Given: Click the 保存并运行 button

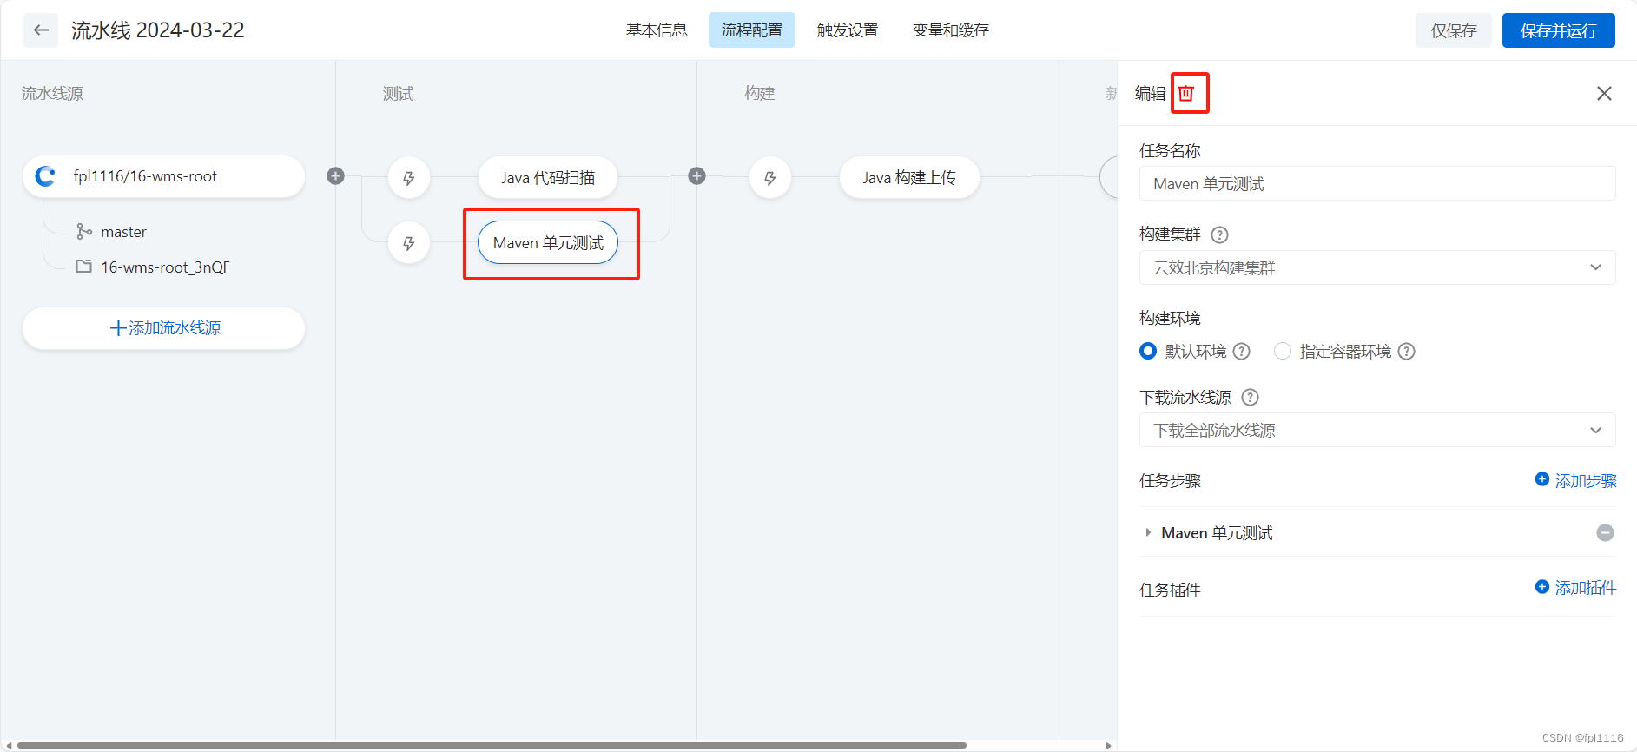Looking at the screenshot, I should point(1559,30).
